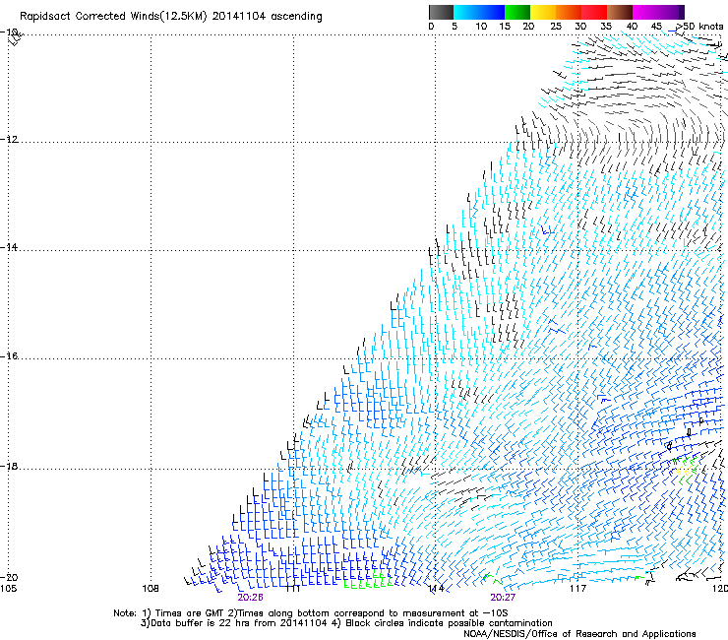Click the '30' label under the color bar
Viewport: 728px width, 640px height.
[580, 27]
